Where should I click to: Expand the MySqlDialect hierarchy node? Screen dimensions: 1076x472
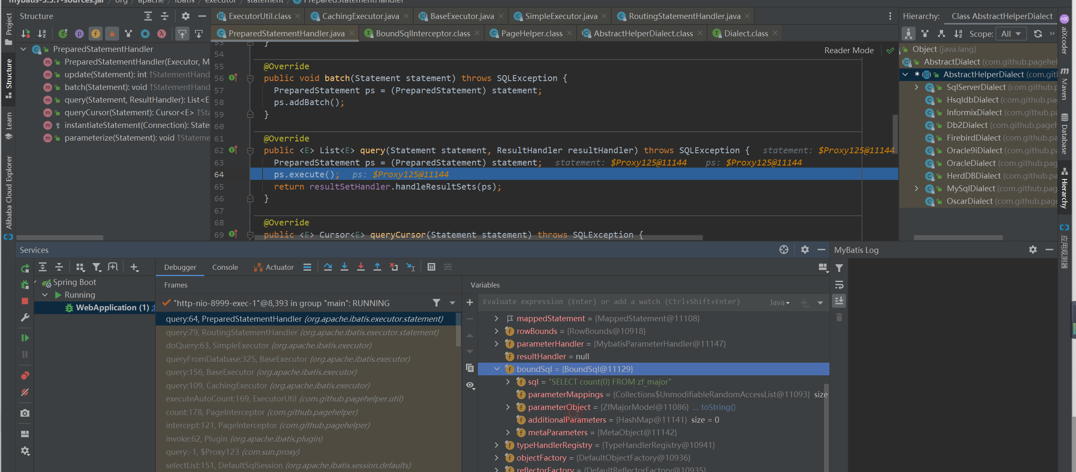coord(916,188)
